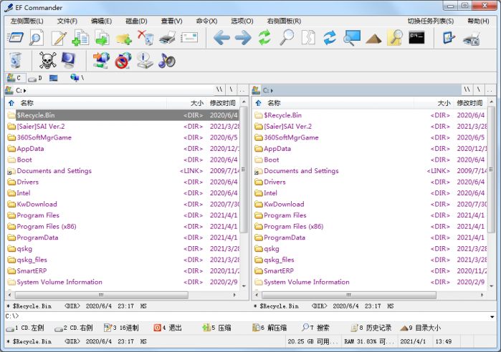Image resolution: width=501 pixels, height=352 pixels.
Task: Expand left panel C: path arrow
Action: (25, 91)
